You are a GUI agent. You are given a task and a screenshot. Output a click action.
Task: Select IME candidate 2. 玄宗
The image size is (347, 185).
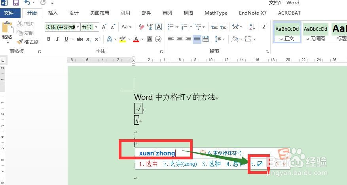180,164
